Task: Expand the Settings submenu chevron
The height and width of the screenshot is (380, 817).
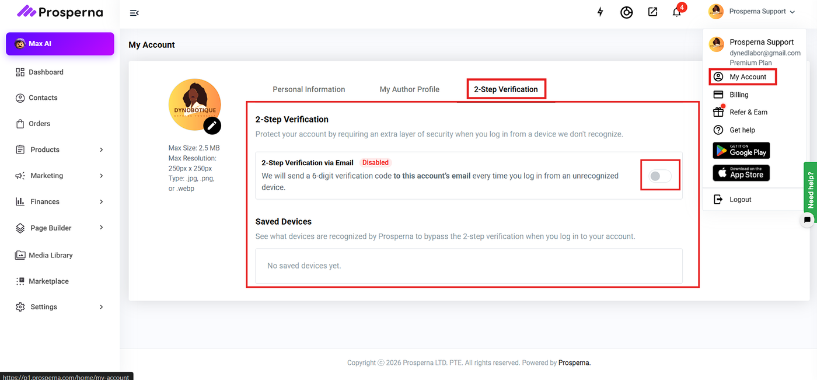Action: pyautogui.click(x=102, y=307)
